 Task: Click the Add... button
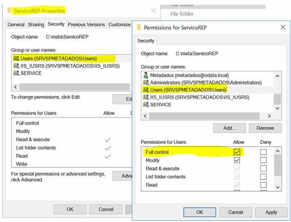tap(229, 128)
